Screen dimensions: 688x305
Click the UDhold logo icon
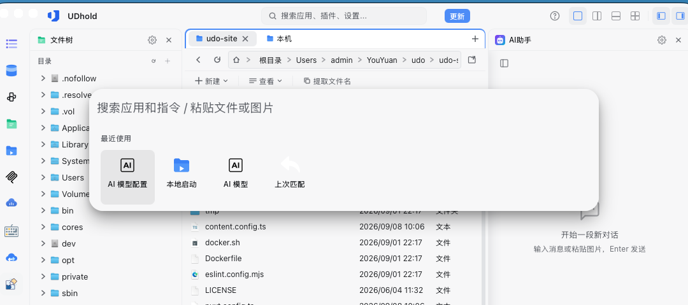[x=54, y=16]
